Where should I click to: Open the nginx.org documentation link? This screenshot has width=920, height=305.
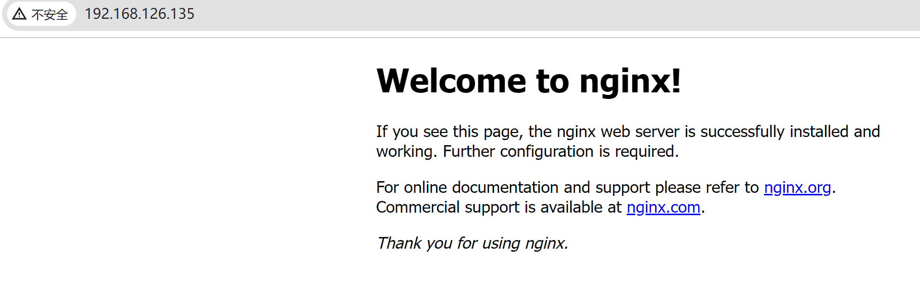tap(797, 187)
